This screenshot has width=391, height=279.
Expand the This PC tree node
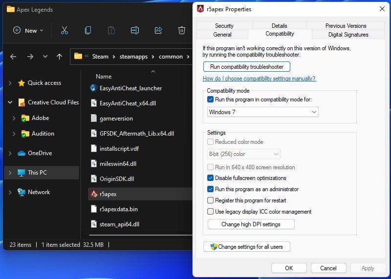(x=10, y=173)
